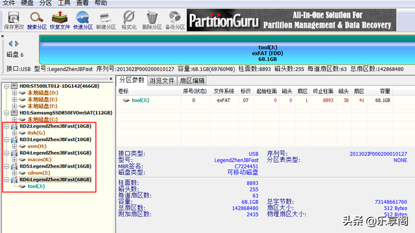Close the disk tree panel with X

coord(111,78)
